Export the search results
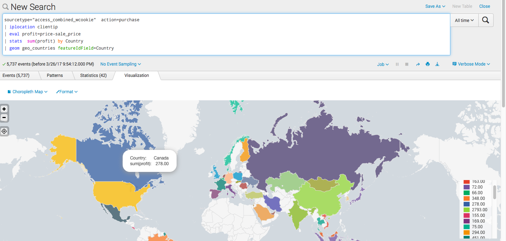 pos(437,65)
